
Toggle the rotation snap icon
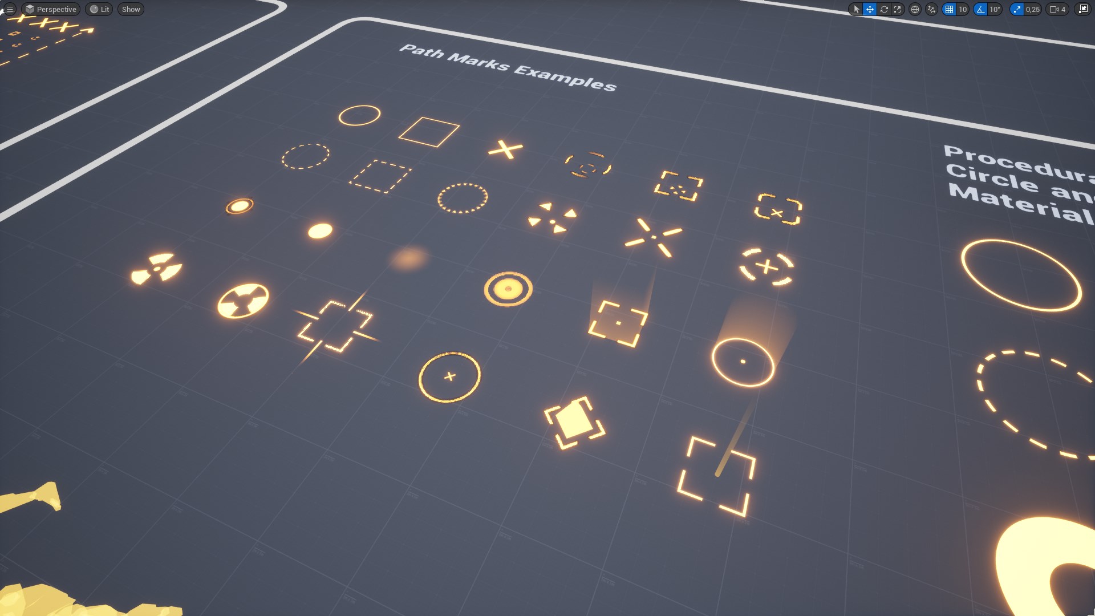pos(980,9)
